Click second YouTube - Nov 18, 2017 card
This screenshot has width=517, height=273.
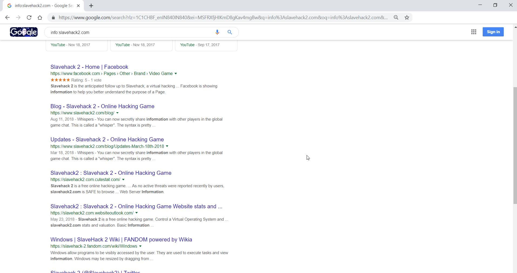point(141,45)
